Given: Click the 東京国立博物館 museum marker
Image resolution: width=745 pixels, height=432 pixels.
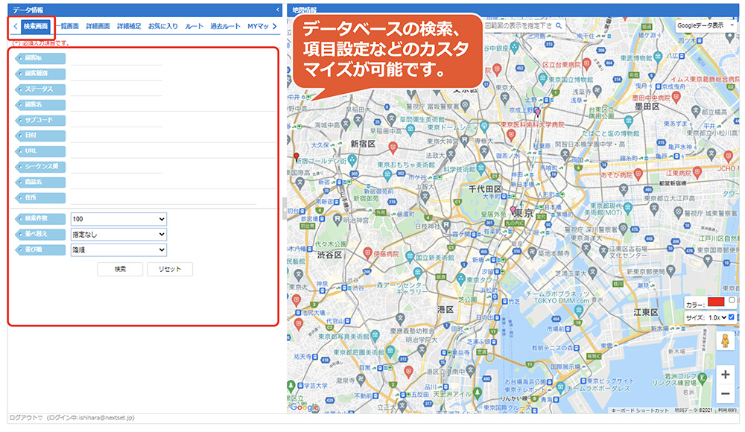Looking at the screenshot, I should pyautogui.click(x=542, y=78).
